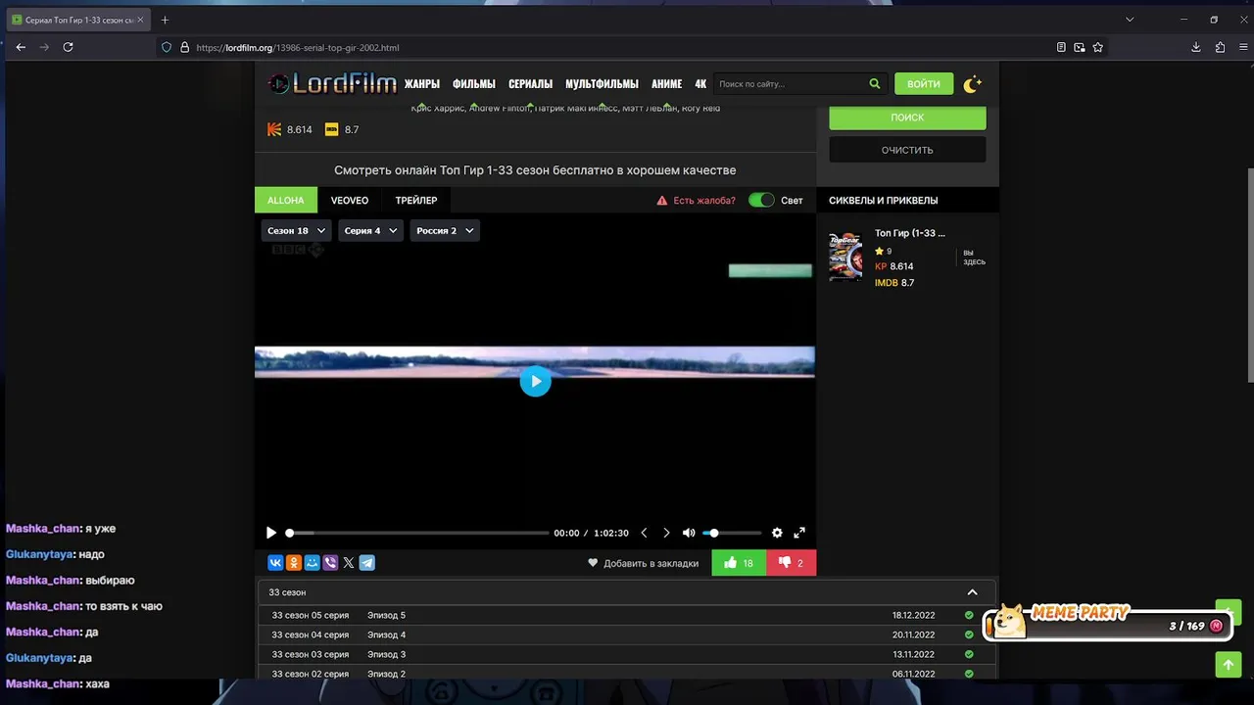
Task: Open the АНИМЕ menu
Action: [x=666, y=84]
